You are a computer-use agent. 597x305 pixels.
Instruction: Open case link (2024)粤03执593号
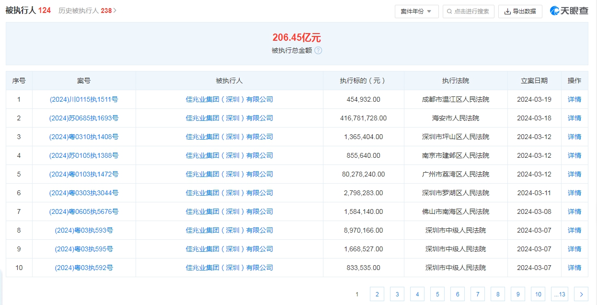(x=84, y=230)
